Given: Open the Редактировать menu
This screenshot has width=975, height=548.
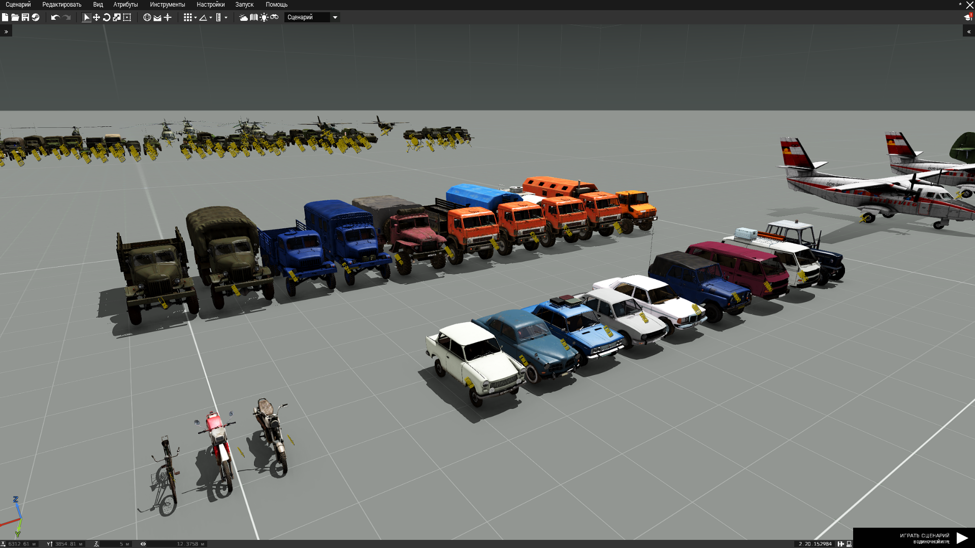Looking at the screenshot, I should tap(62, 5).
